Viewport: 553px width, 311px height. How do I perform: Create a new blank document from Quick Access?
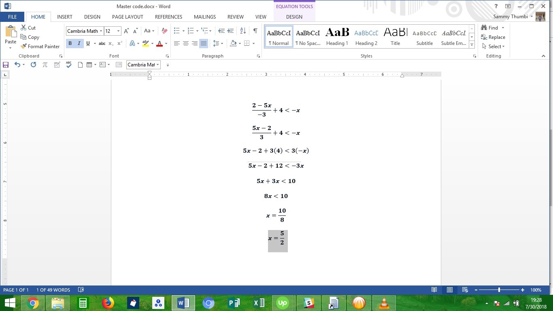80,65
